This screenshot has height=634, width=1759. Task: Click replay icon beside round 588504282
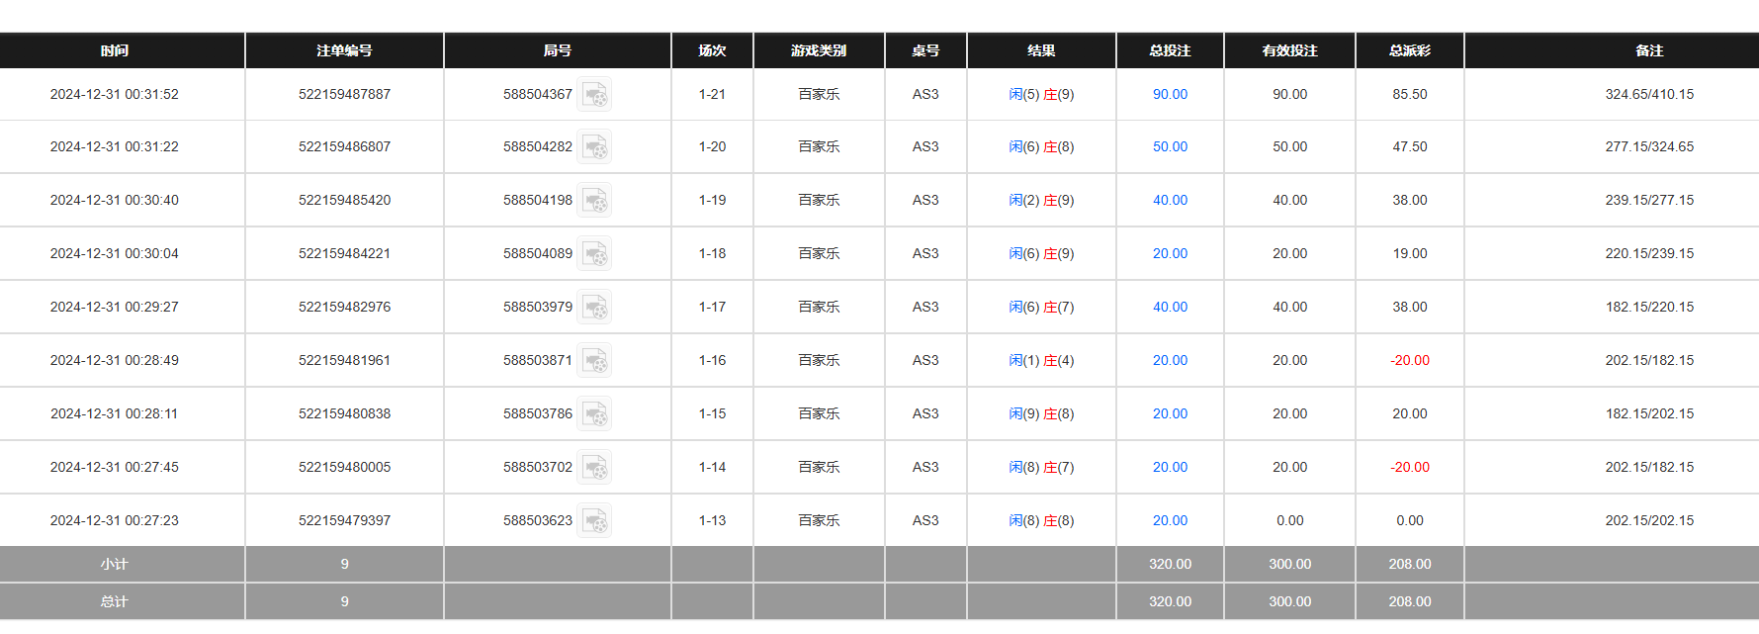[x=594, y=147]
